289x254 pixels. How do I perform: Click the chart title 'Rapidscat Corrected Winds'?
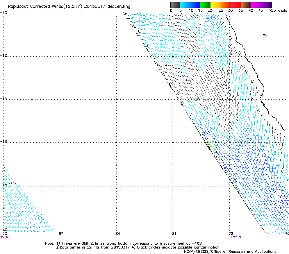coord(36,6)
